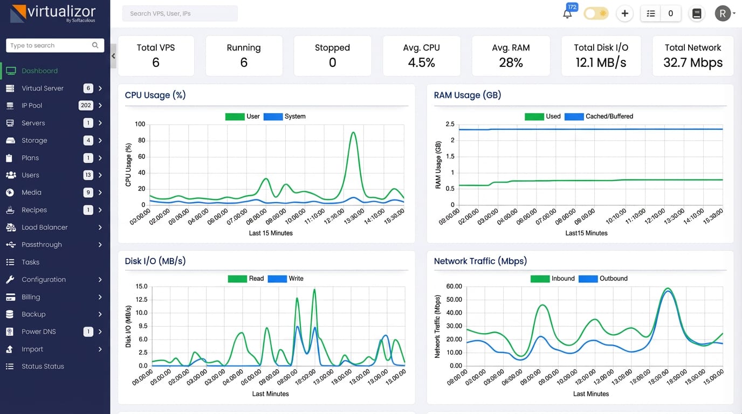Click the Virtual Server icon

10,88
